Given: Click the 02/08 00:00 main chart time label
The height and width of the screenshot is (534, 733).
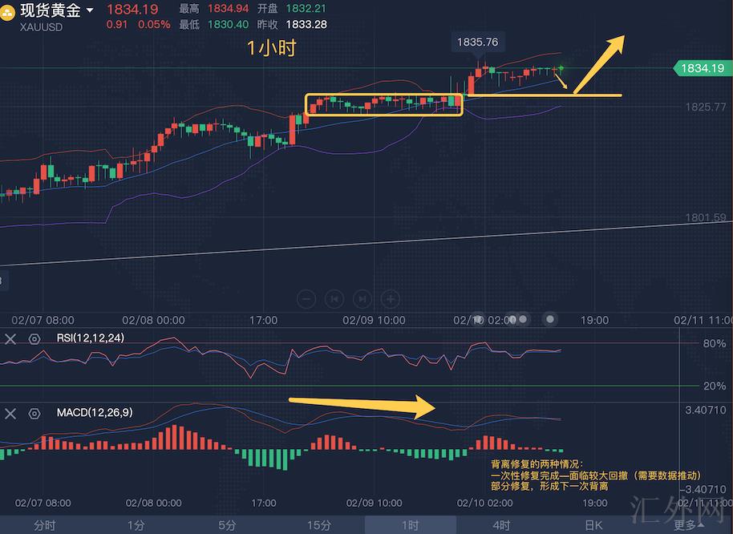Looking at the screenshot, I should [x=153, y=320].
